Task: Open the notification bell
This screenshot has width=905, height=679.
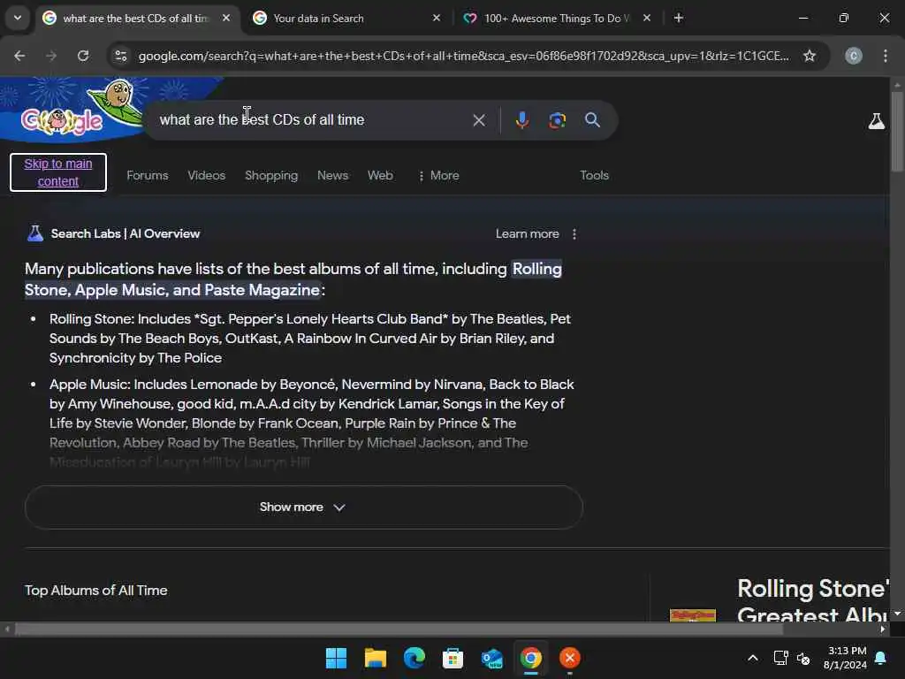Action: coord(881,658)
